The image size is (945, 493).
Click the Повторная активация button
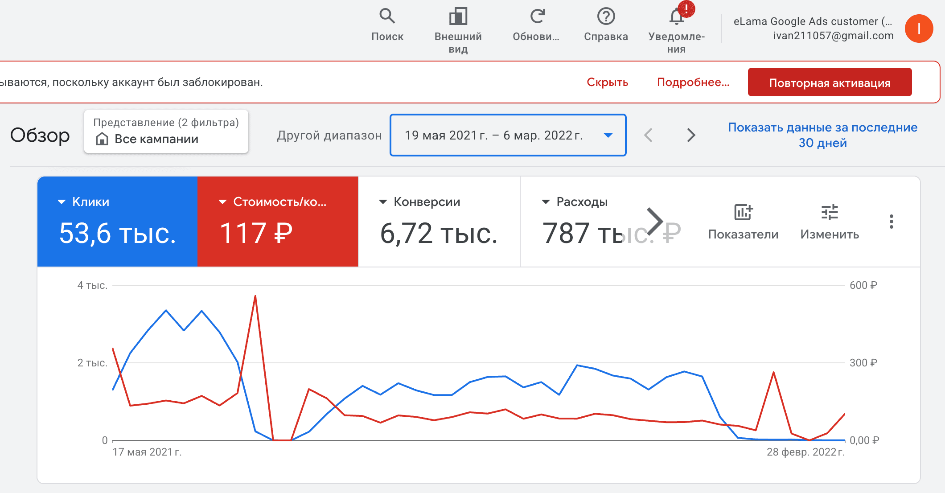pyautogui.click(x=830, y=82)
